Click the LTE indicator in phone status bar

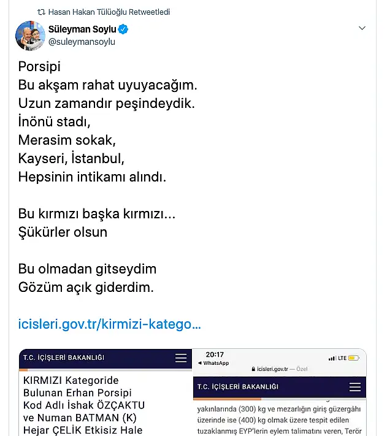tap(342, 358)
